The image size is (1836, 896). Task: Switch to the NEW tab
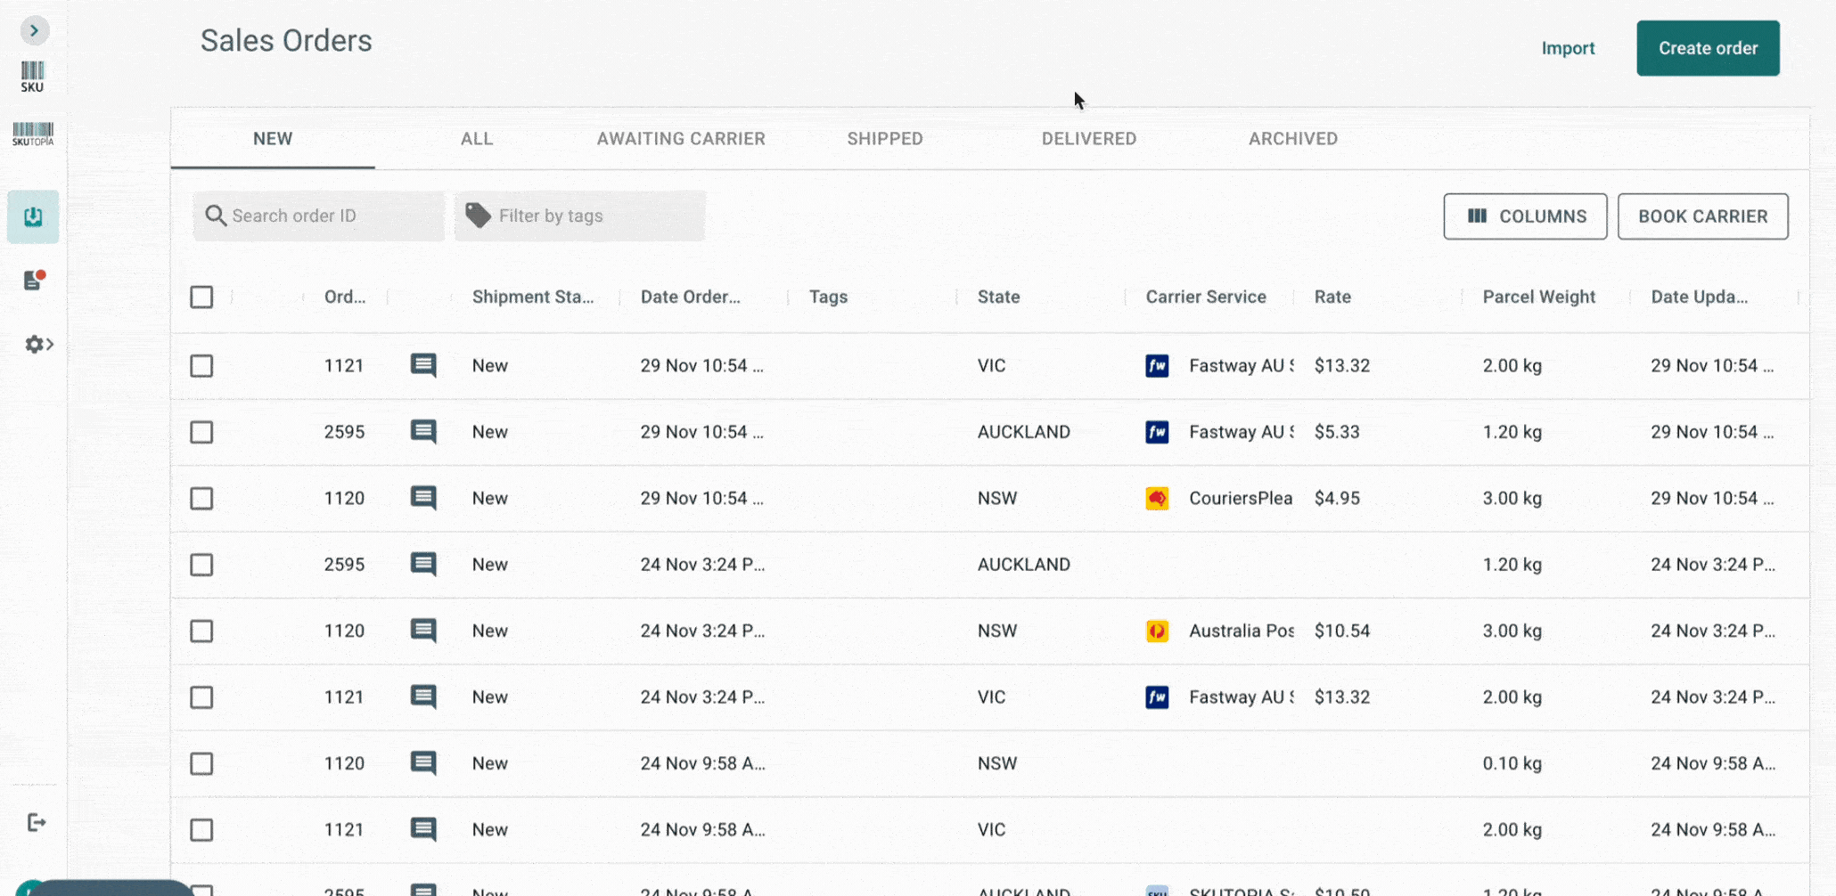273,138
